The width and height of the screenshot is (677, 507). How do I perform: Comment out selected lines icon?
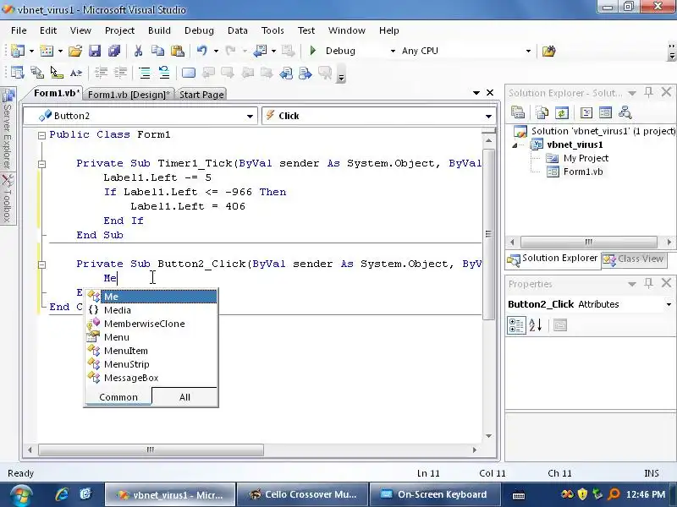145,73
